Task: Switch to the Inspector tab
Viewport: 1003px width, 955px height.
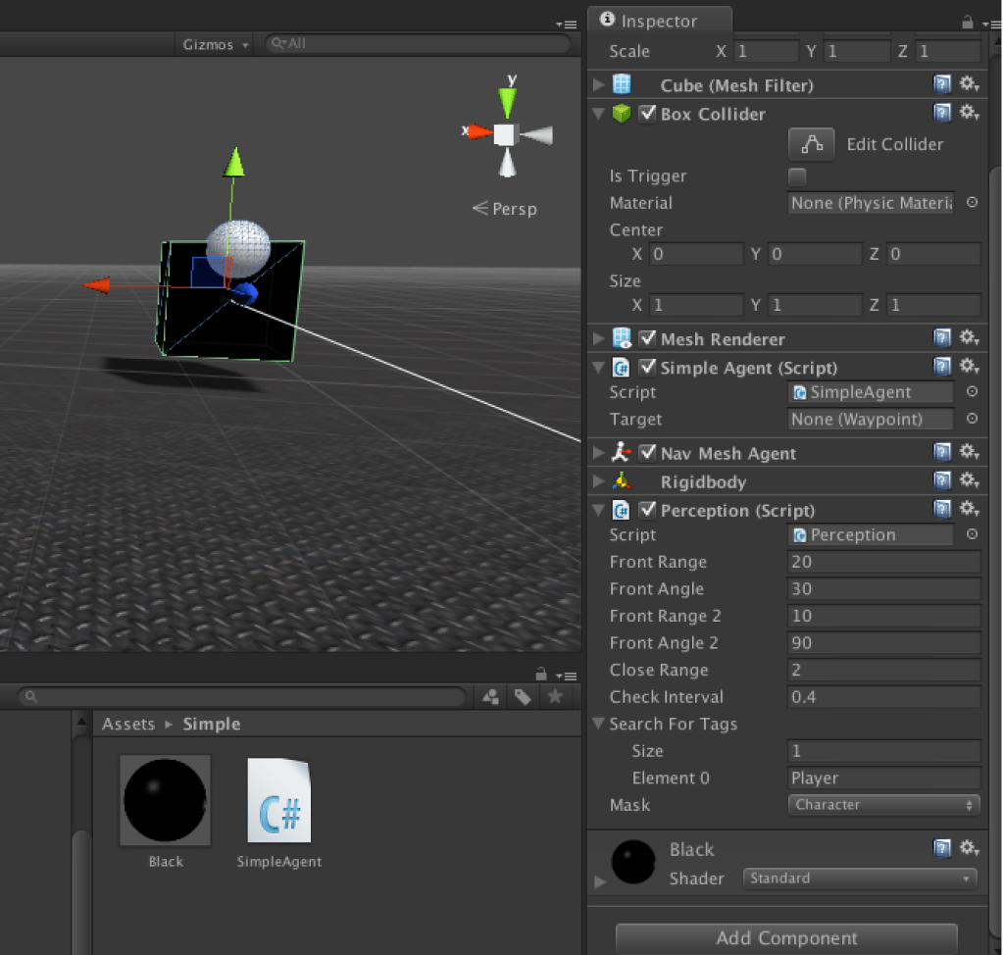Action: click(659, 20)
